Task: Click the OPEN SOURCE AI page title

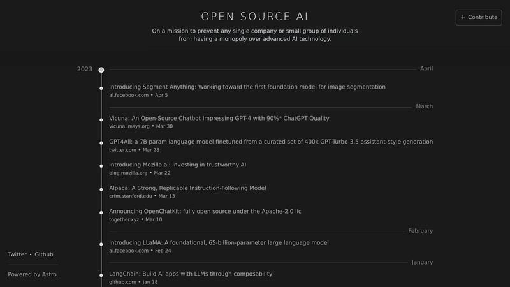Action: [254, 17]
